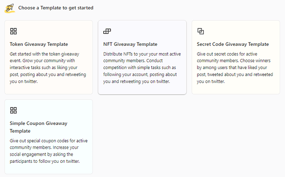The height and width of the screenshot is (177, 285).
Task: Open the Token Giveaway Template title
Action: click(39, 44)
